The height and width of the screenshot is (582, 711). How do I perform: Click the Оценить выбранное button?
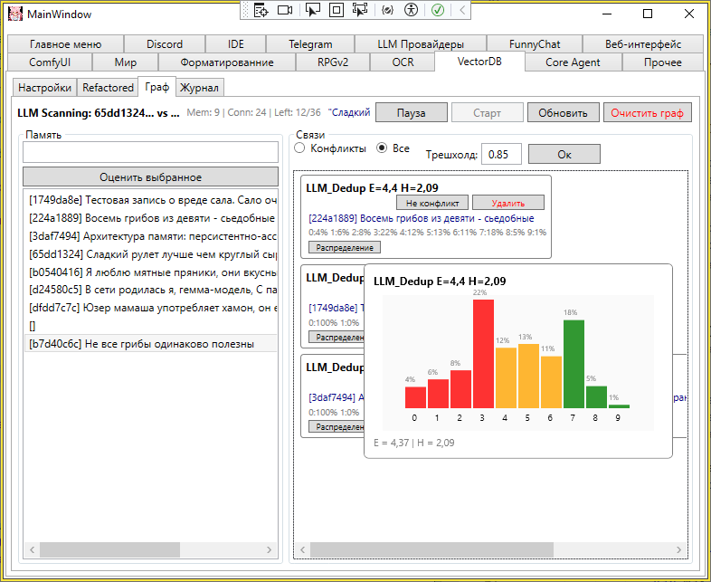pyautogui.click(x=150, y=177)
